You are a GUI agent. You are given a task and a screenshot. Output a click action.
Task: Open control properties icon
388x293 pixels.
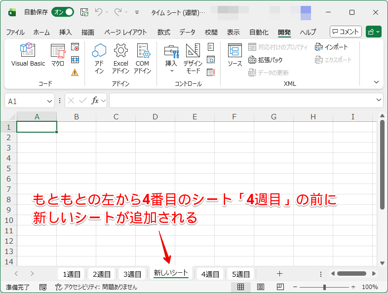[x=211, y=47]
